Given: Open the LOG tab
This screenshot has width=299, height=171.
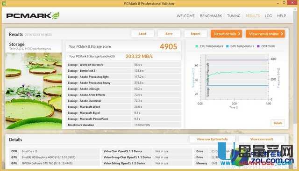Looking at the screenshot, I should coord(269,16).
